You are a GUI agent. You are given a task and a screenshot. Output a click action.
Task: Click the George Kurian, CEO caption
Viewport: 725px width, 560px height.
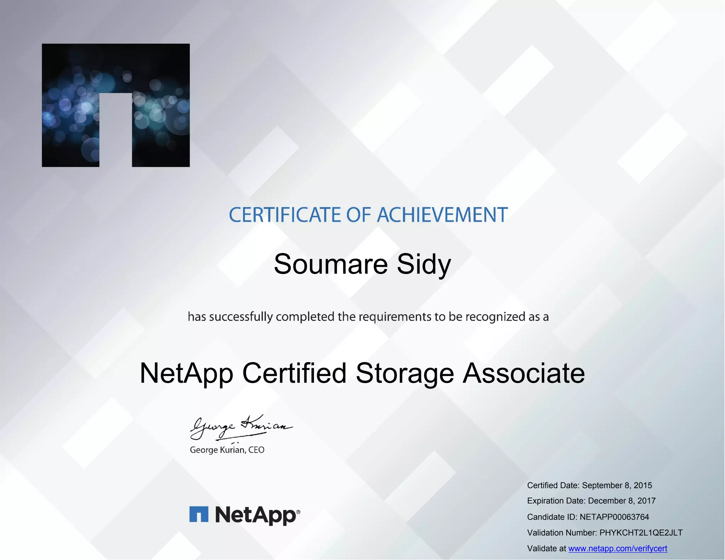click(227, 450)
